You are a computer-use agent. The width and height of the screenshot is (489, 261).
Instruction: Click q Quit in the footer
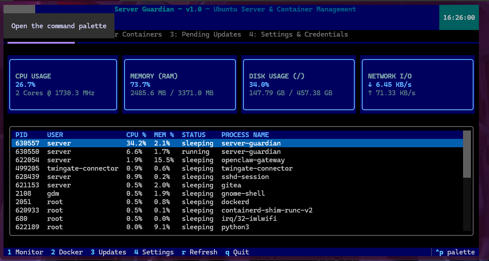237,252
